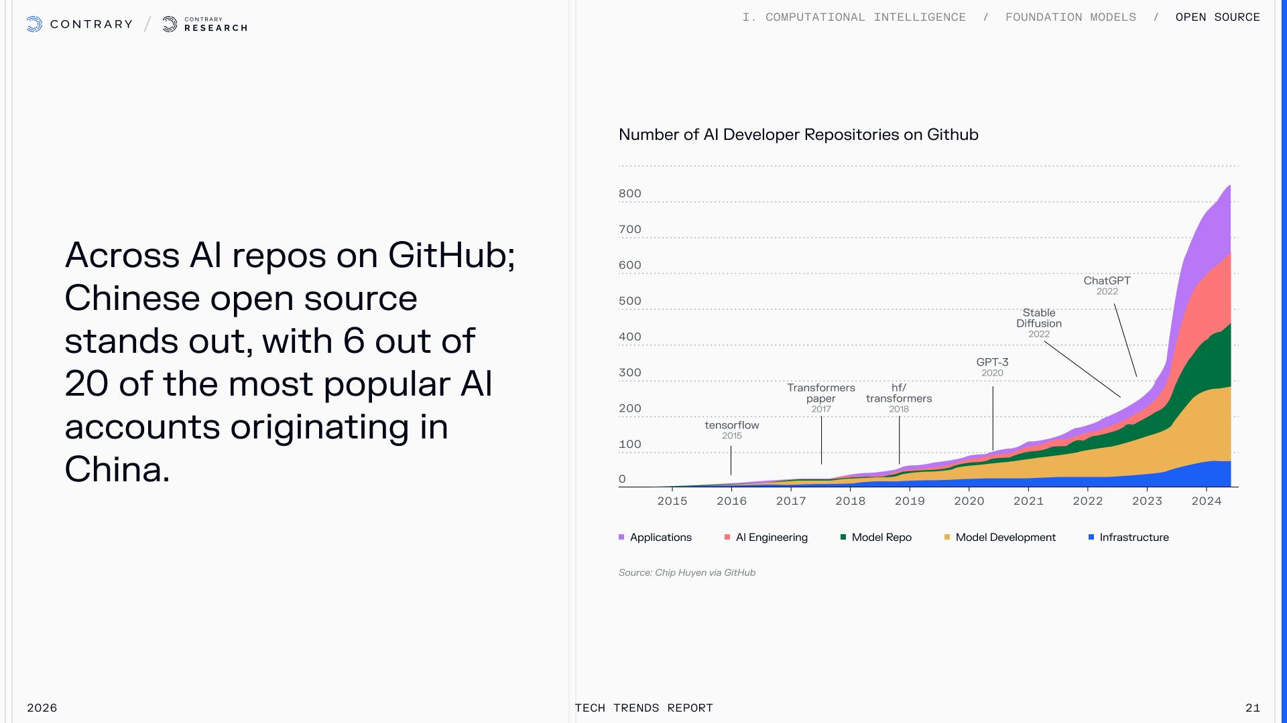Click the Stable Diffusion 2022 annotation
Screen dimensions: 1287x723
point(1038,323)
